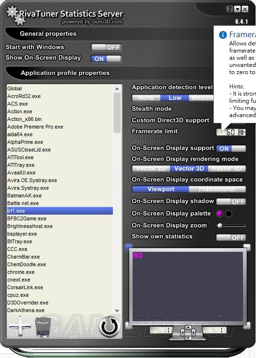This screenshot has height=358, width=256.
Task: Set detection level to Low
Action: pos(175,98)
